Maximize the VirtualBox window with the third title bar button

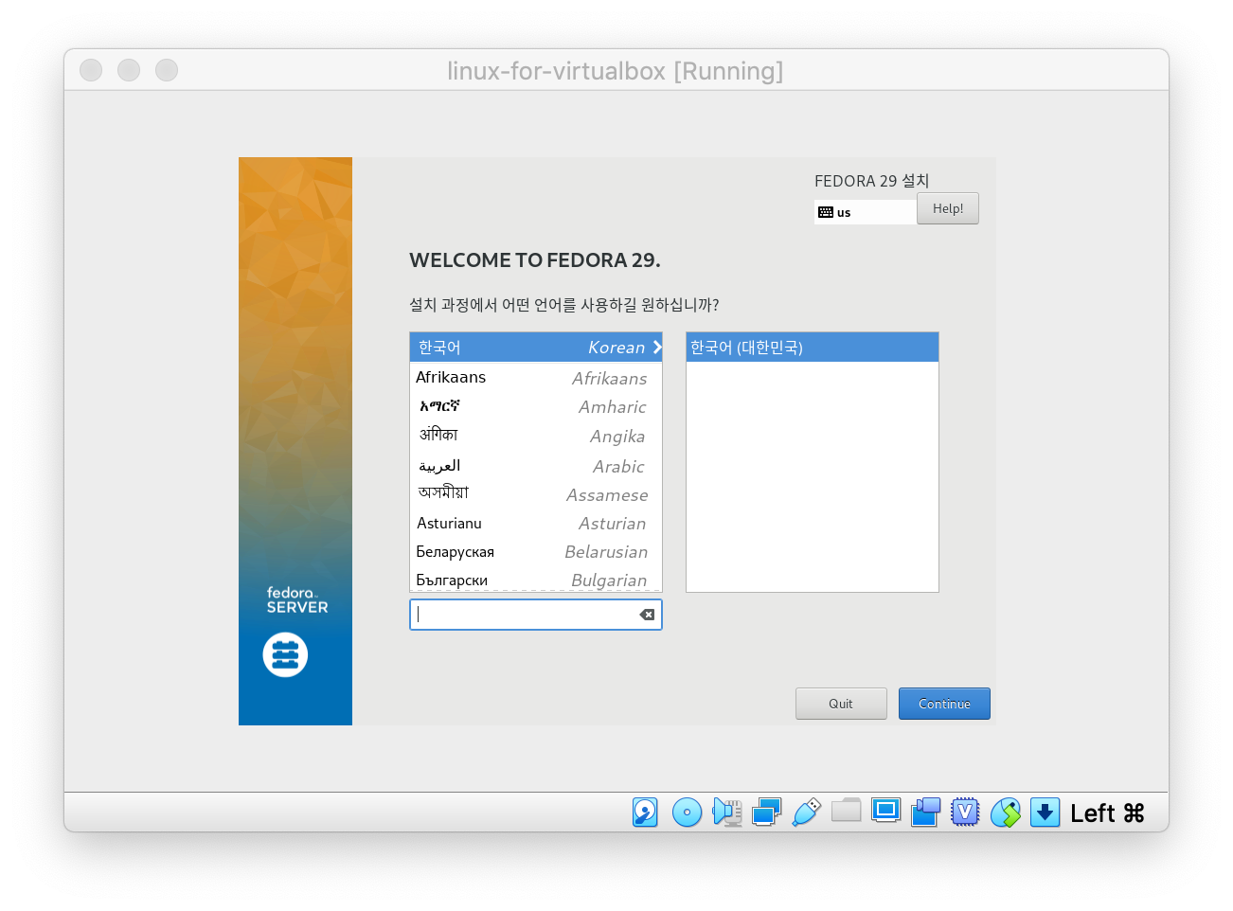(167, 70)
